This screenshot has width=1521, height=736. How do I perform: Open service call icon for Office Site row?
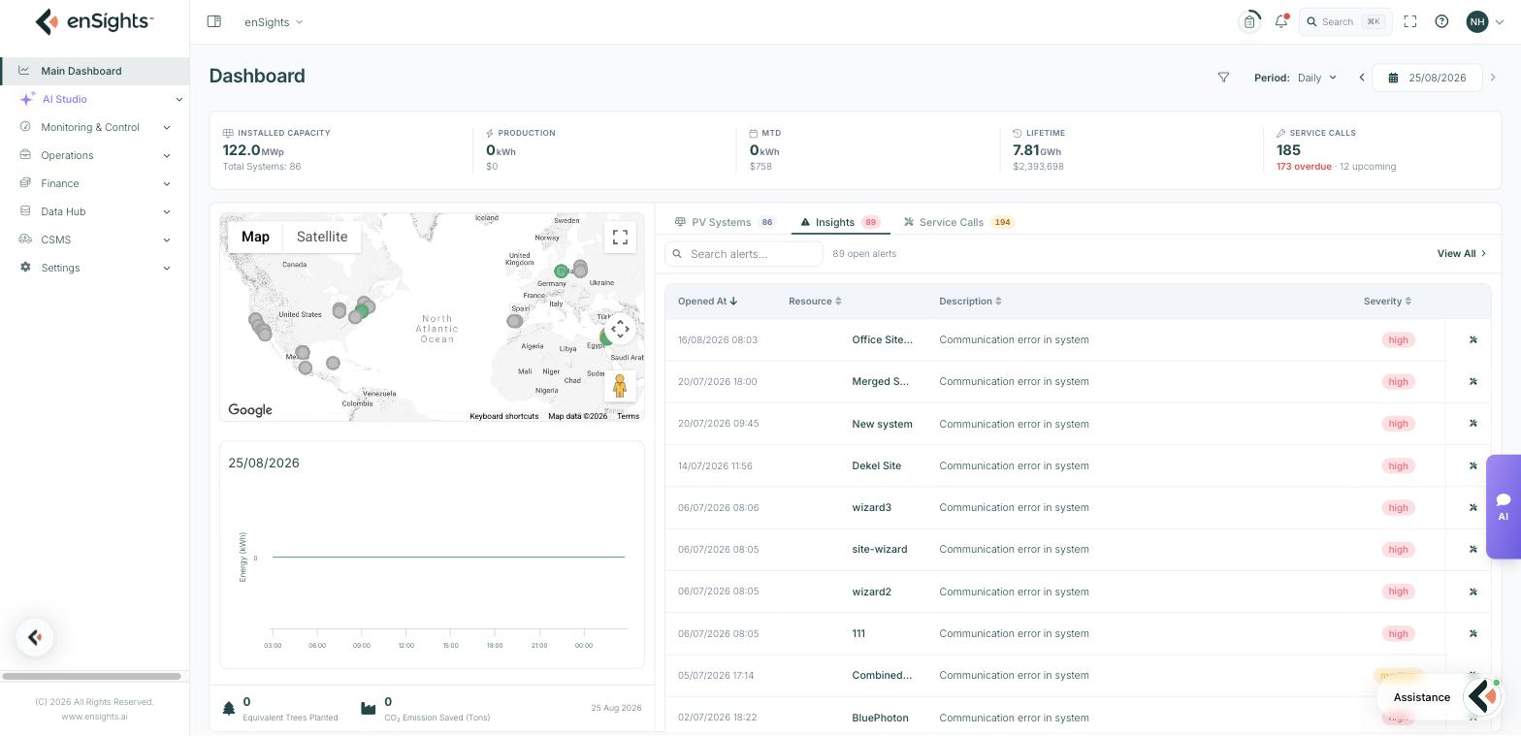1472,339
